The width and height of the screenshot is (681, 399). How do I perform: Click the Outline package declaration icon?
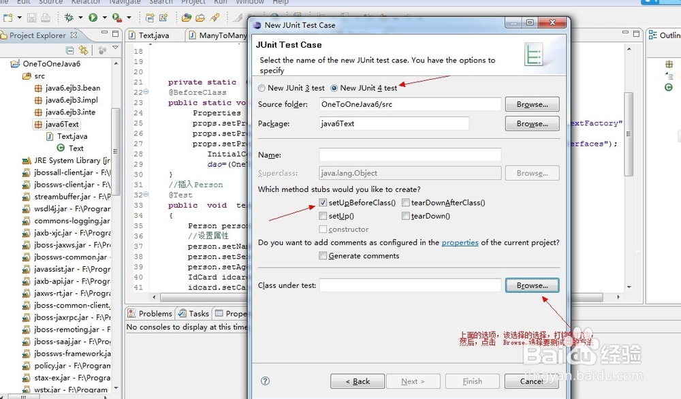pyautogui.click(x=669, y=64)
